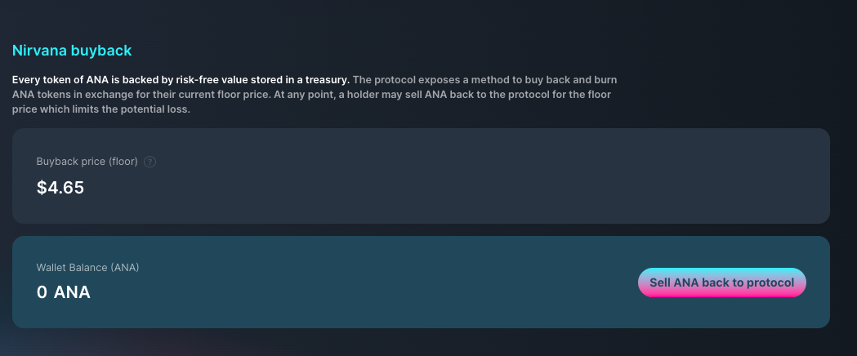Click the words "buy back and burn" in description
The height and width of the screenshot is (356, 857).
click(x=572, y=80)
